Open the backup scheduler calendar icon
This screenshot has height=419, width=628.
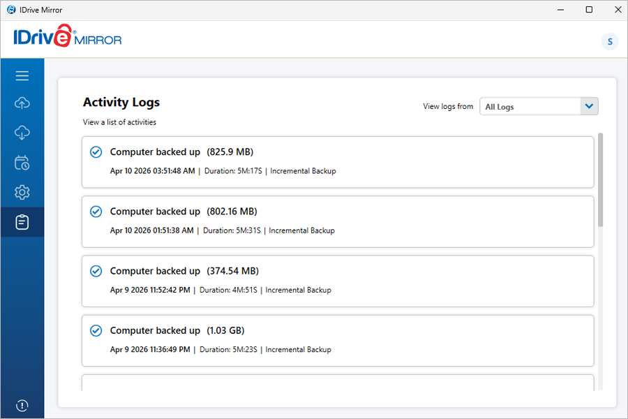22,163
